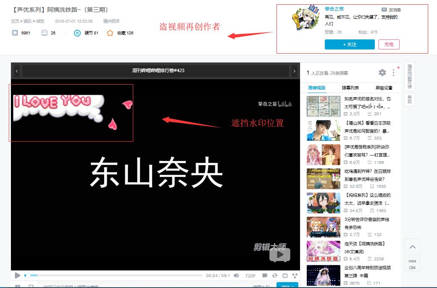This screenshot has width=437, height=288.
Task: Go to next item with right chevron
Action: tap(294, 71)
